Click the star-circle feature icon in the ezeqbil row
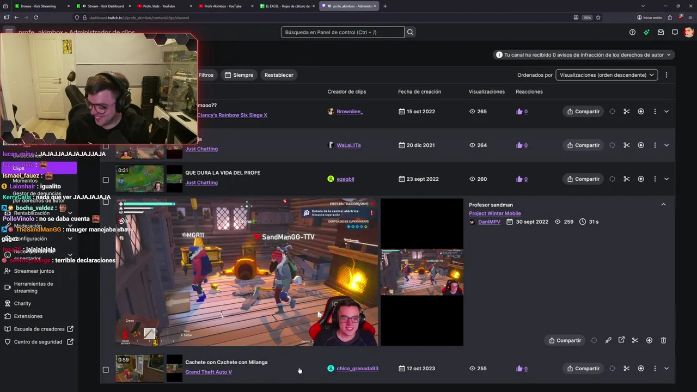Viewport: 697px width, 392px height. tap(640, 179)
